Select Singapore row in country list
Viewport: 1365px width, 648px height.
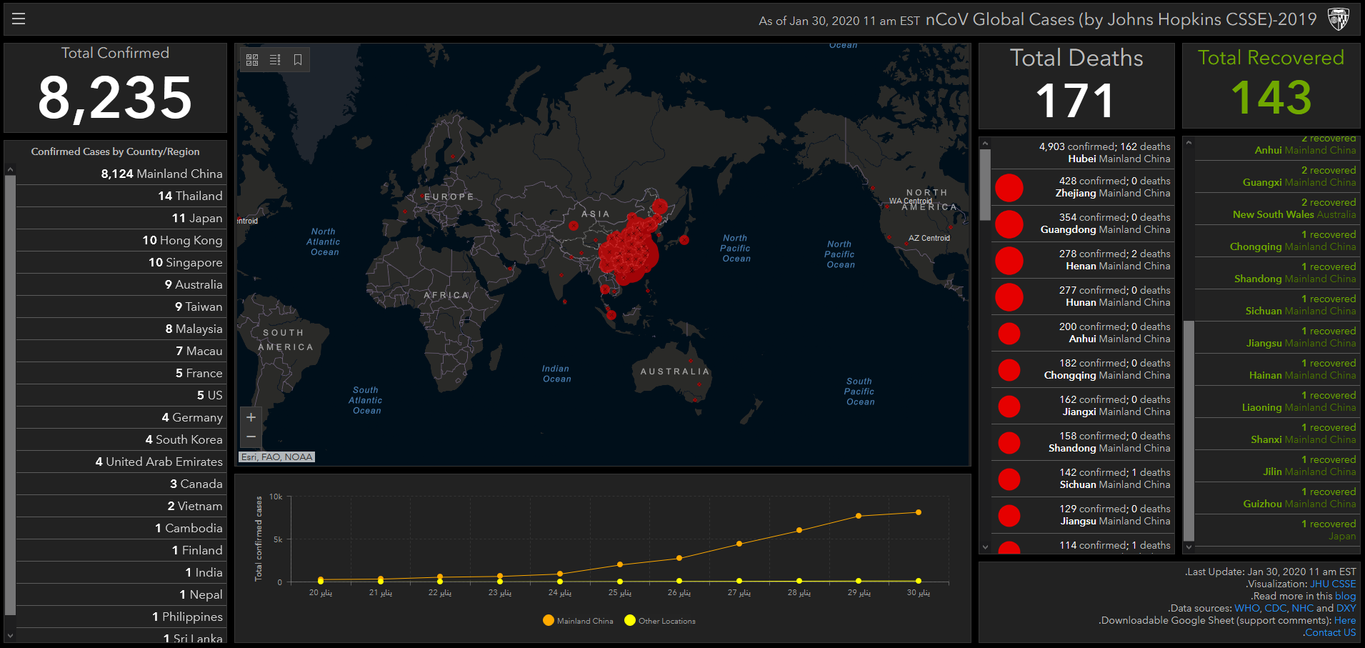[x=121, y=262]
